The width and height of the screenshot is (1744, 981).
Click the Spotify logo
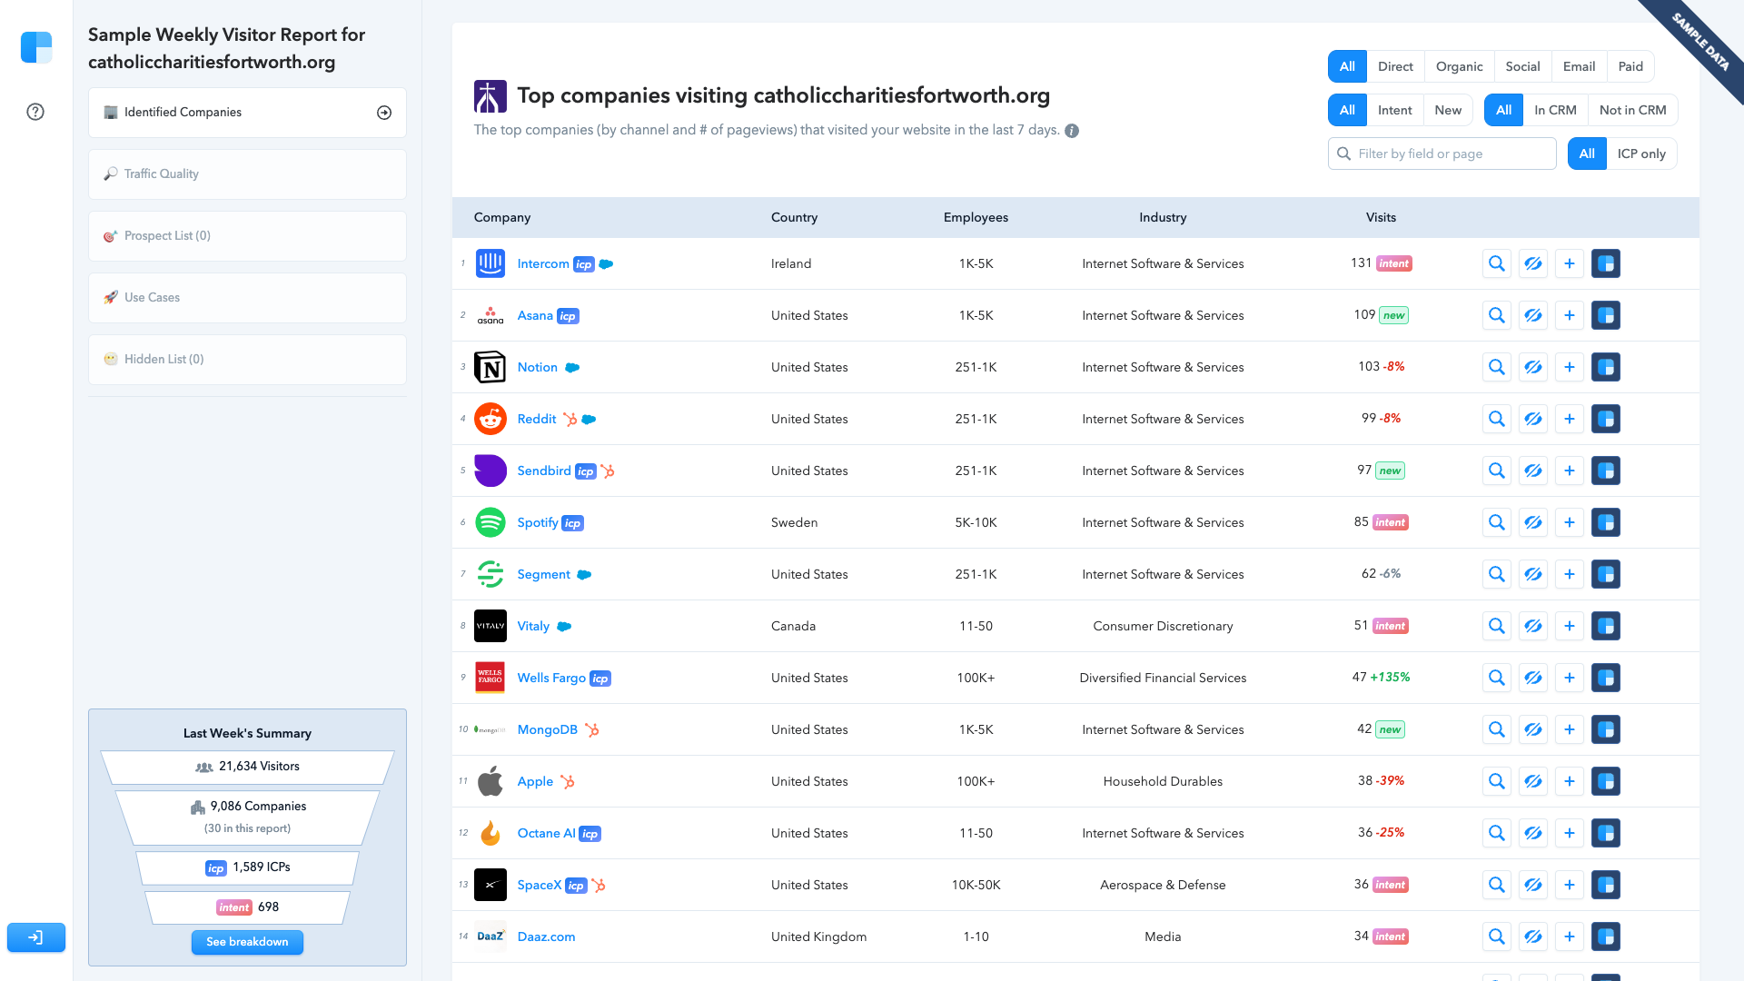coord(490,522)
